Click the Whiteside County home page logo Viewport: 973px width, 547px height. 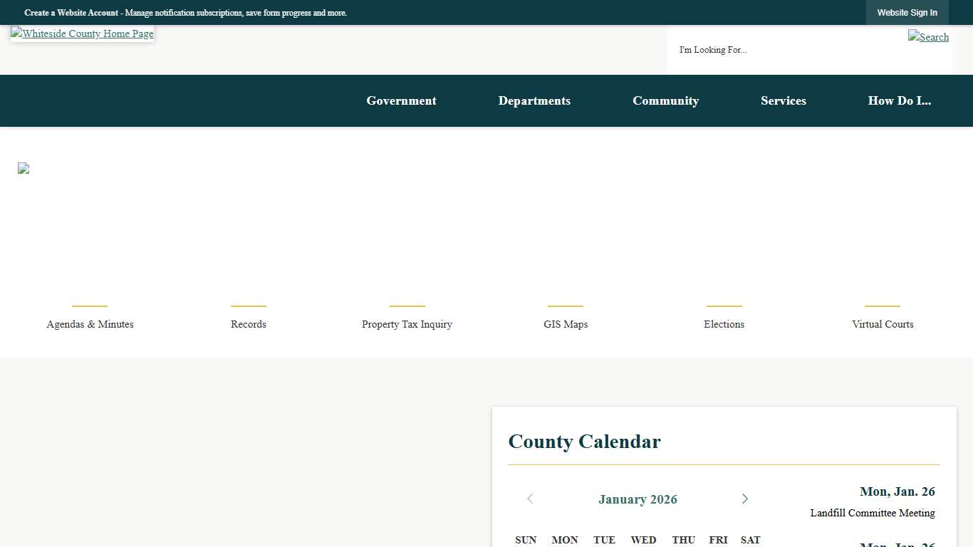click(82, 33)
